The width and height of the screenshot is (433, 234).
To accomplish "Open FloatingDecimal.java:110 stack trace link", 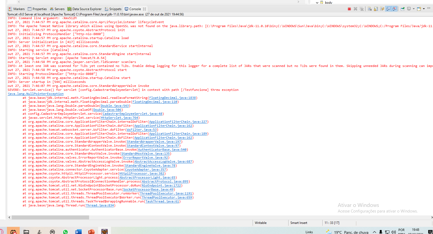I will [x=155, y=102].
